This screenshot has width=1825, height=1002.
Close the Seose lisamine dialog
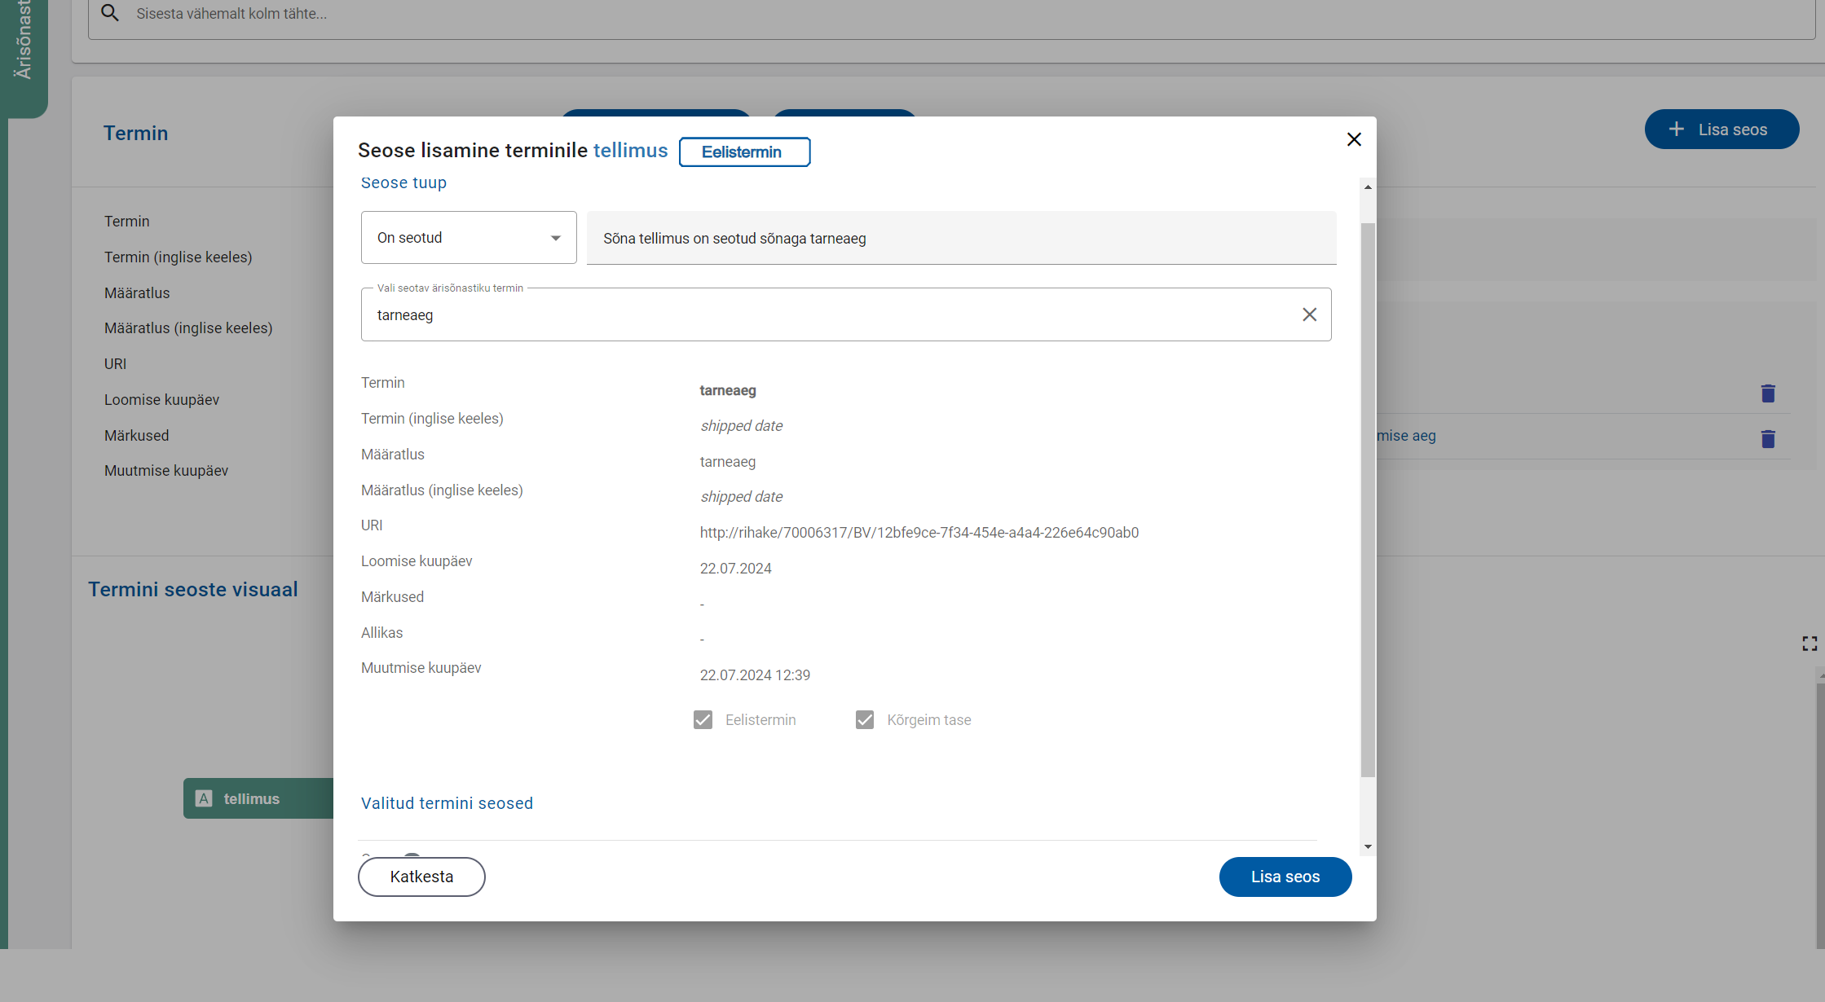(1354, 140)
